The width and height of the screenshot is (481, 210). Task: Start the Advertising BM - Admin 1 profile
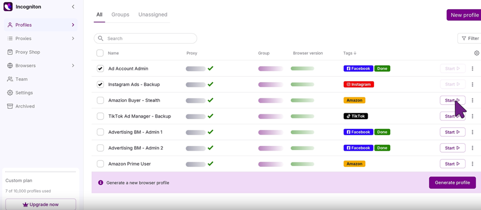(453, 132)
